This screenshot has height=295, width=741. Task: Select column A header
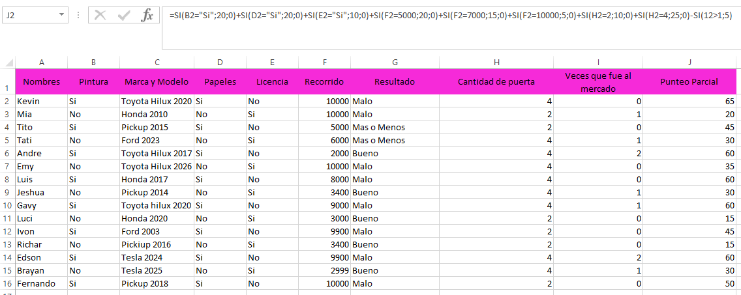click(x=41, y=63)
